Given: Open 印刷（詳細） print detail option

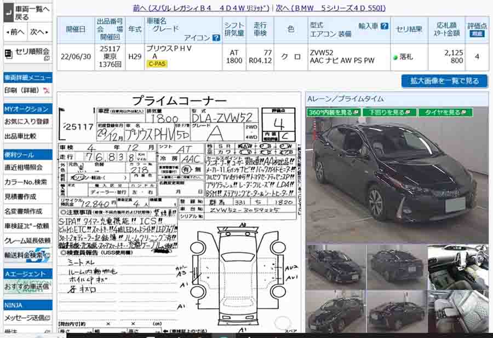Looking at the screenshot, I should [22, 90].
